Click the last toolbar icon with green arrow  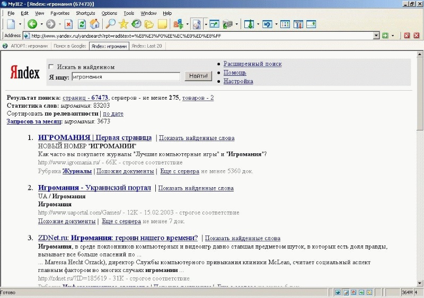point(311,24)
